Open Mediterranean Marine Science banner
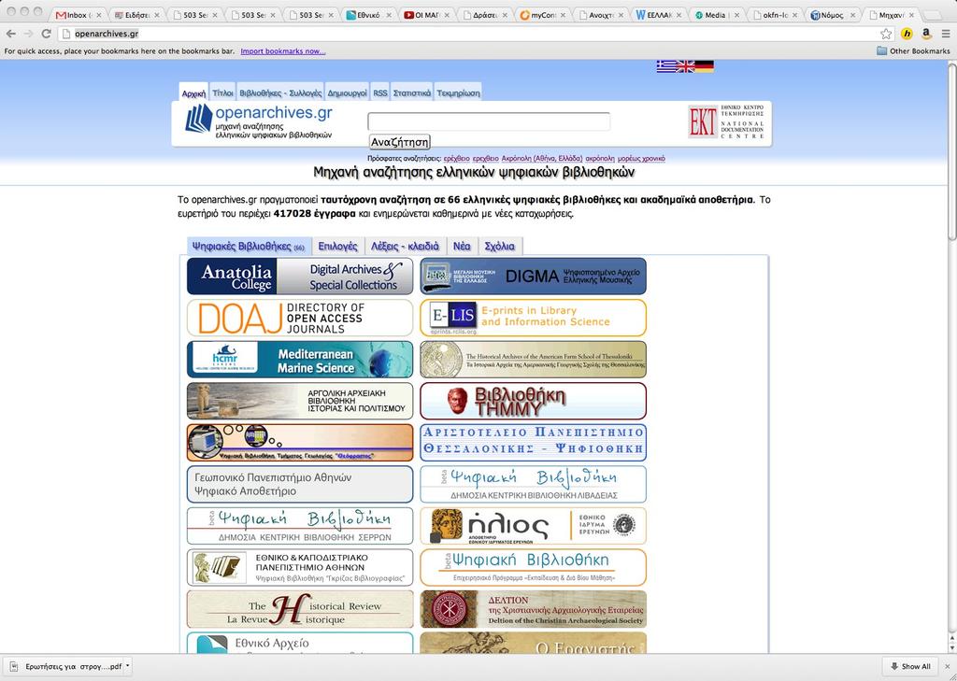The width and height of the screenshot is (957, 681). pos(300,359)
